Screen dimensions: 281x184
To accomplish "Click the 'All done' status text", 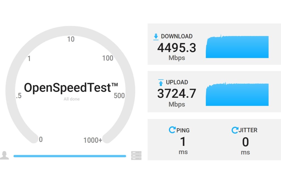I will (x=72, y=99).
